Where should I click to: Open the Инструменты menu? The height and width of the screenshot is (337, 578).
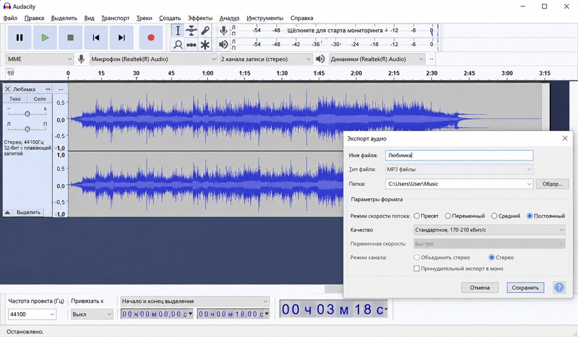[x=264, y=18]
